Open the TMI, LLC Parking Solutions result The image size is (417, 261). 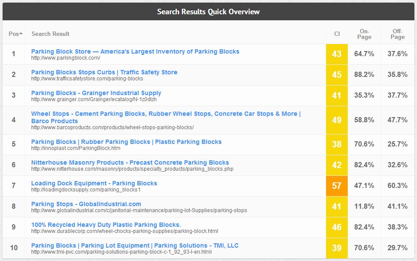135,245
